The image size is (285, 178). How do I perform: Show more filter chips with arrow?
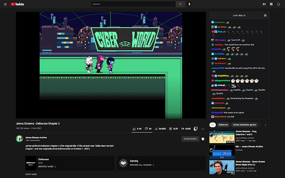[x=265, y=125]
